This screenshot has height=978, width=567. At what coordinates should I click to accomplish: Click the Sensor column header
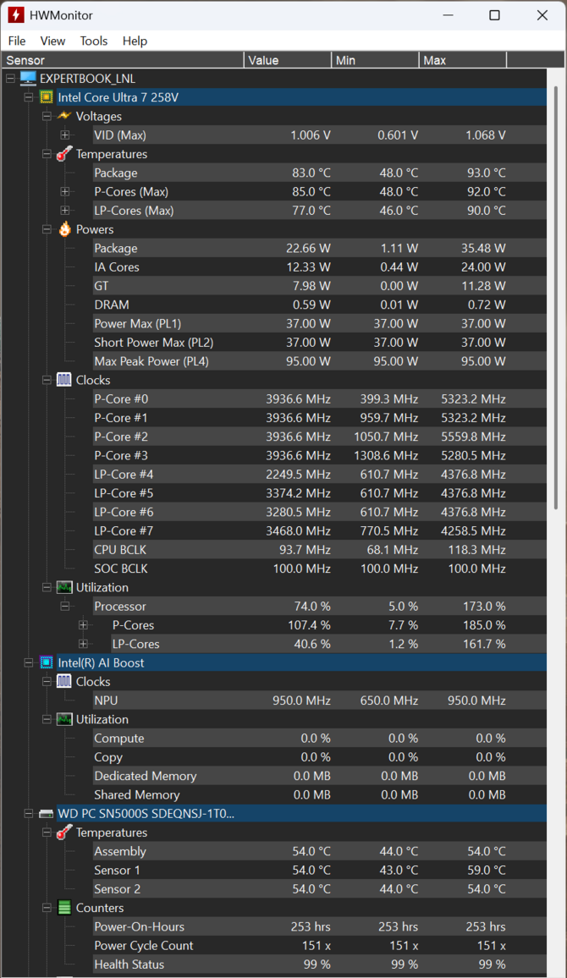pos(122,60)
